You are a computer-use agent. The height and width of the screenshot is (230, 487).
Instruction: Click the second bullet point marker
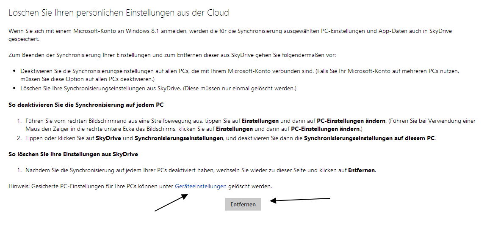pyautogui.click(x=14, y=89)
